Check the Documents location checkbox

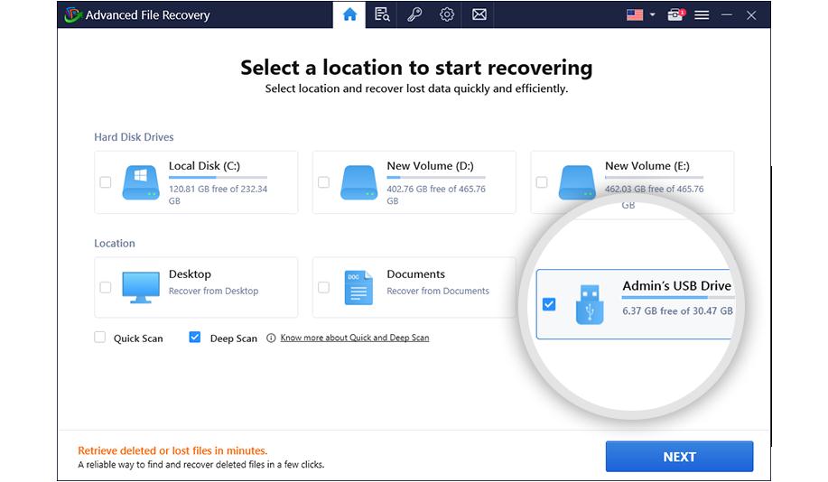point(323,287)
